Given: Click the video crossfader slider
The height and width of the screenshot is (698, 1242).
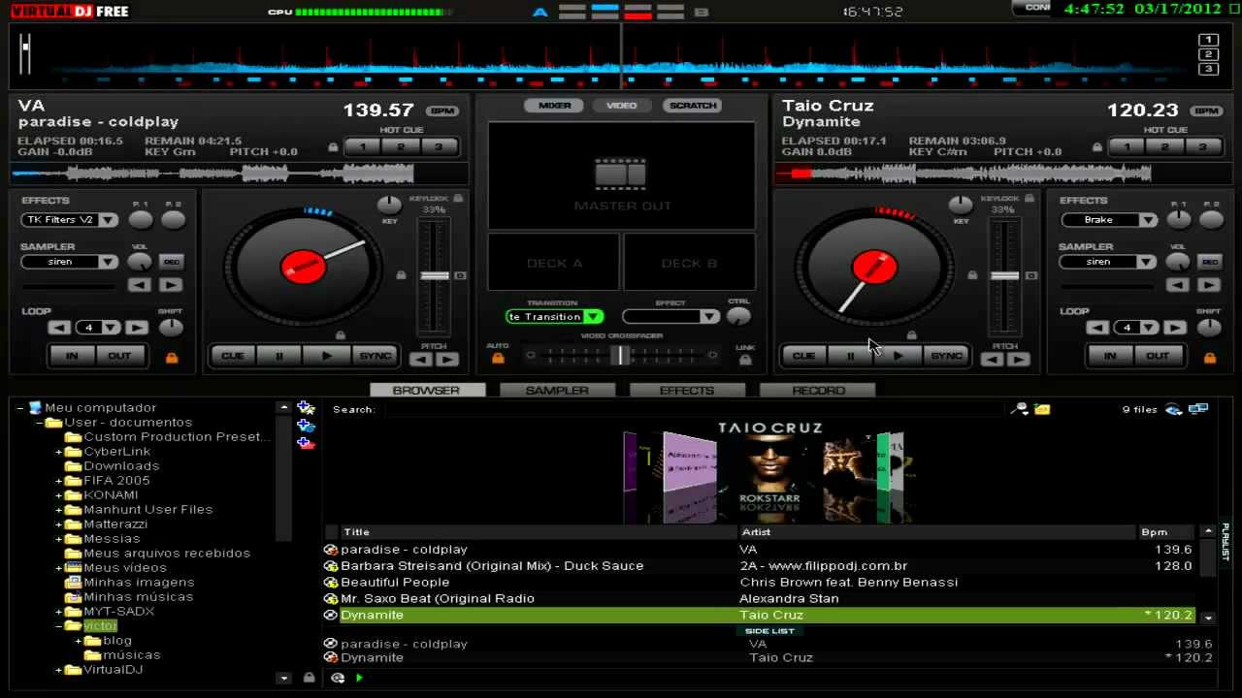Looking at the screenshot, I should (x=621, y=356).
